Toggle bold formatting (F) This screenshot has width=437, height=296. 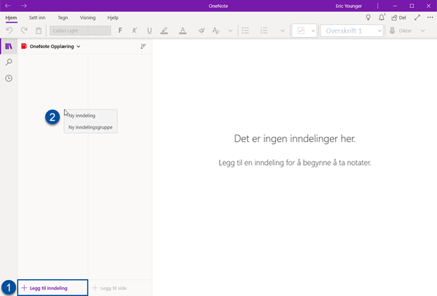coord(120,31)
